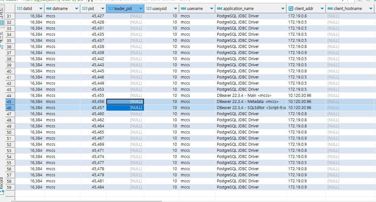Click pid cell 45,471

pos(93,151)
